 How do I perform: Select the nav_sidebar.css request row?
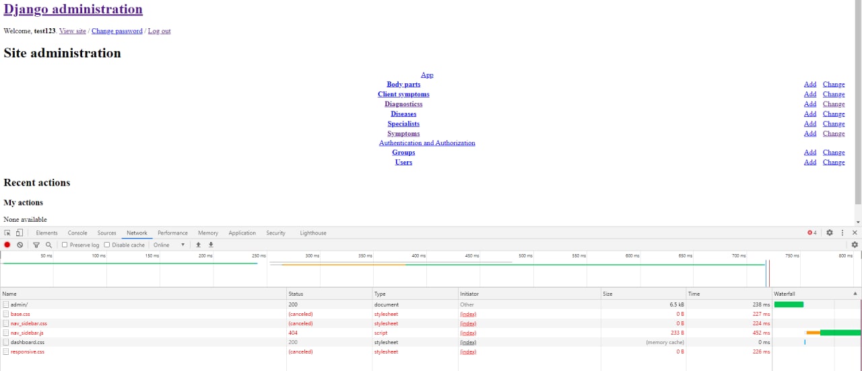click(x=430, y=323)
